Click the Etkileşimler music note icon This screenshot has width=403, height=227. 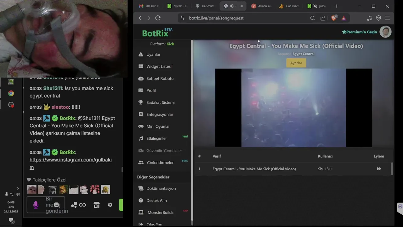[141, 138]
